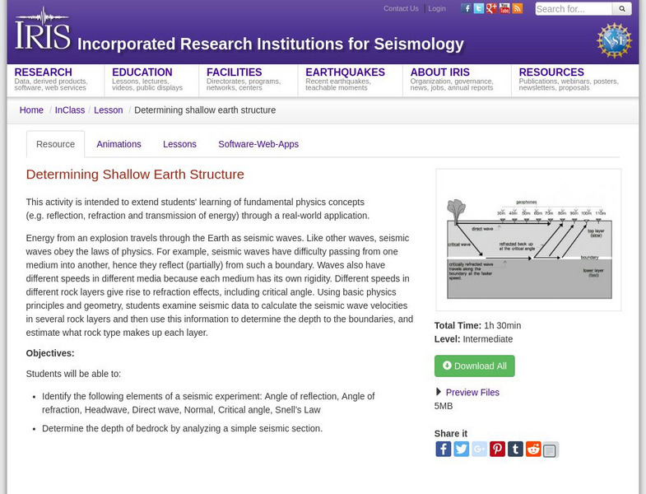Screen dimensions: 646x494
Task: Expand the Preview Files section
Action: [472, 393]
